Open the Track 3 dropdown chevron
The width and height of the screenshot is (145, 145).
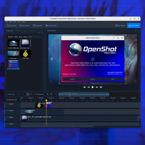tap(7, 117)
